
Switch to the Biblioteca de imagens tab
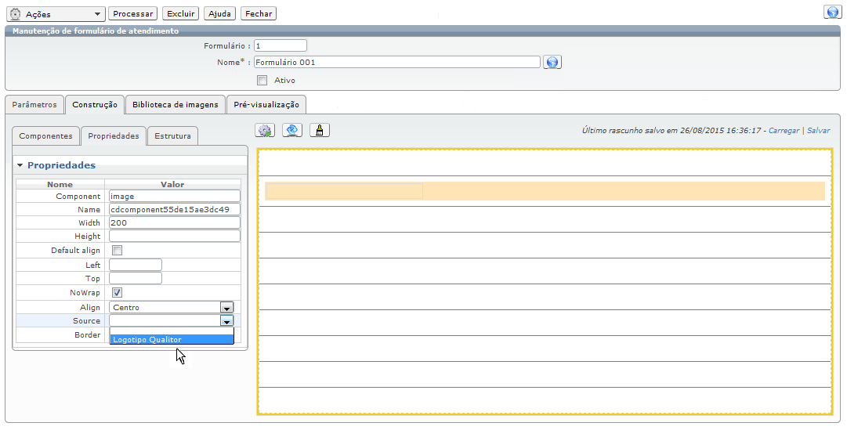point(176,105)
